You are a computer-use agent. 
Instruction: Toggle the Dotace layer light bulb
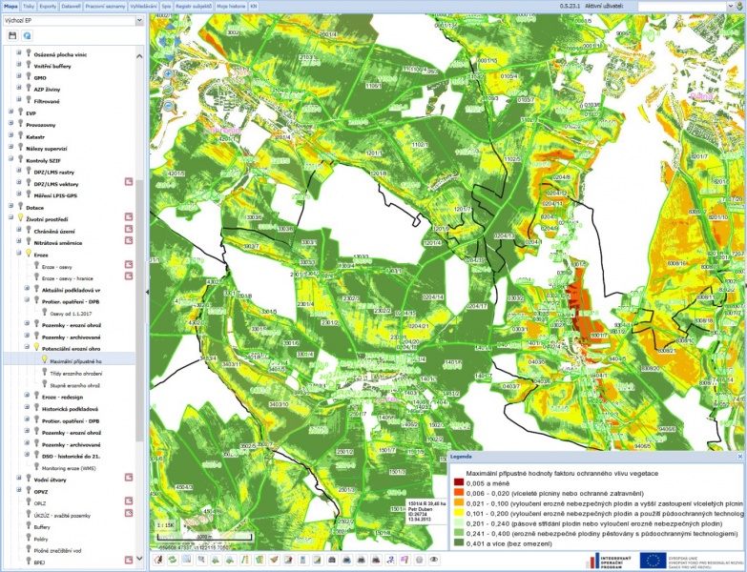pos(19,207)
